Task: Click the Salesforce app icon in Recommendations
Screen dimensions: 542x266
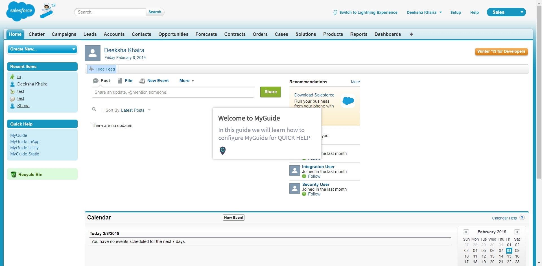Action: 348,101
